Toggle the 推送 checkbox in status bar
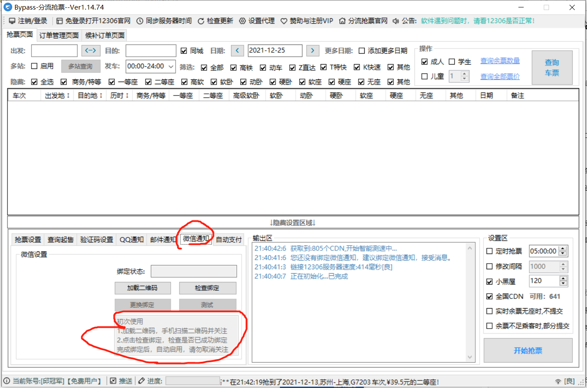Screen dimensions: 587x388 tap(113, 381)
